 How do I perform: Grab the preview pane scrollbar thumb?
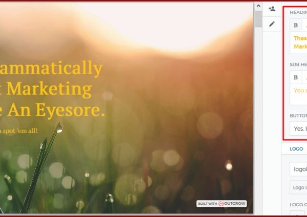pyautogui.click(x=258, y=19)
